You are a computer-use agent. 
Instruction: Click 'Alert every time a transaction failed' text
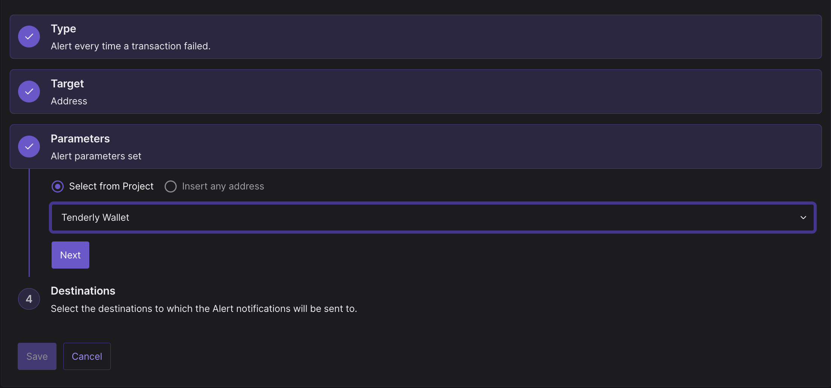point(131,46)
